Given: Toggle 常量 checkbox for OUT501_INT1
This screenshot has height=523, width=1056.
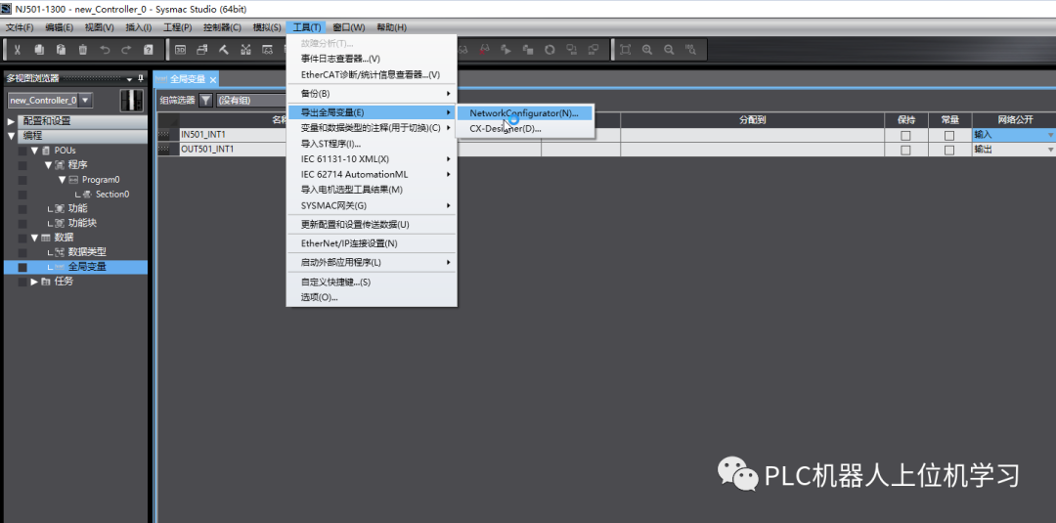Looking at the screenshot, I should click(949, 151).
